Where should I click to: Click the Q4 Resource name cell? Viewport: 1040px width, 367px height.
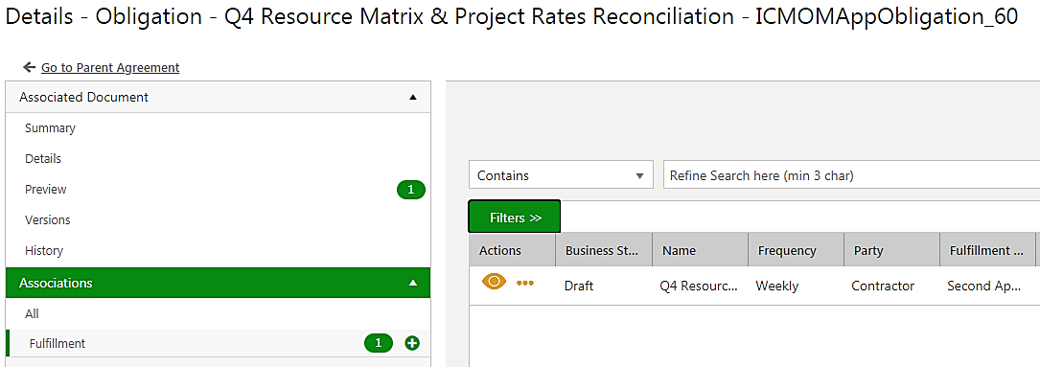click(699, 287)
